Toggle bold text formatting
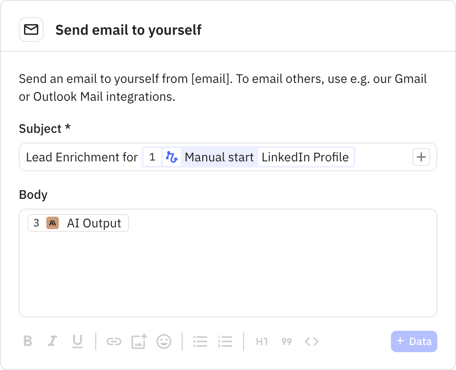 point(28,341)
